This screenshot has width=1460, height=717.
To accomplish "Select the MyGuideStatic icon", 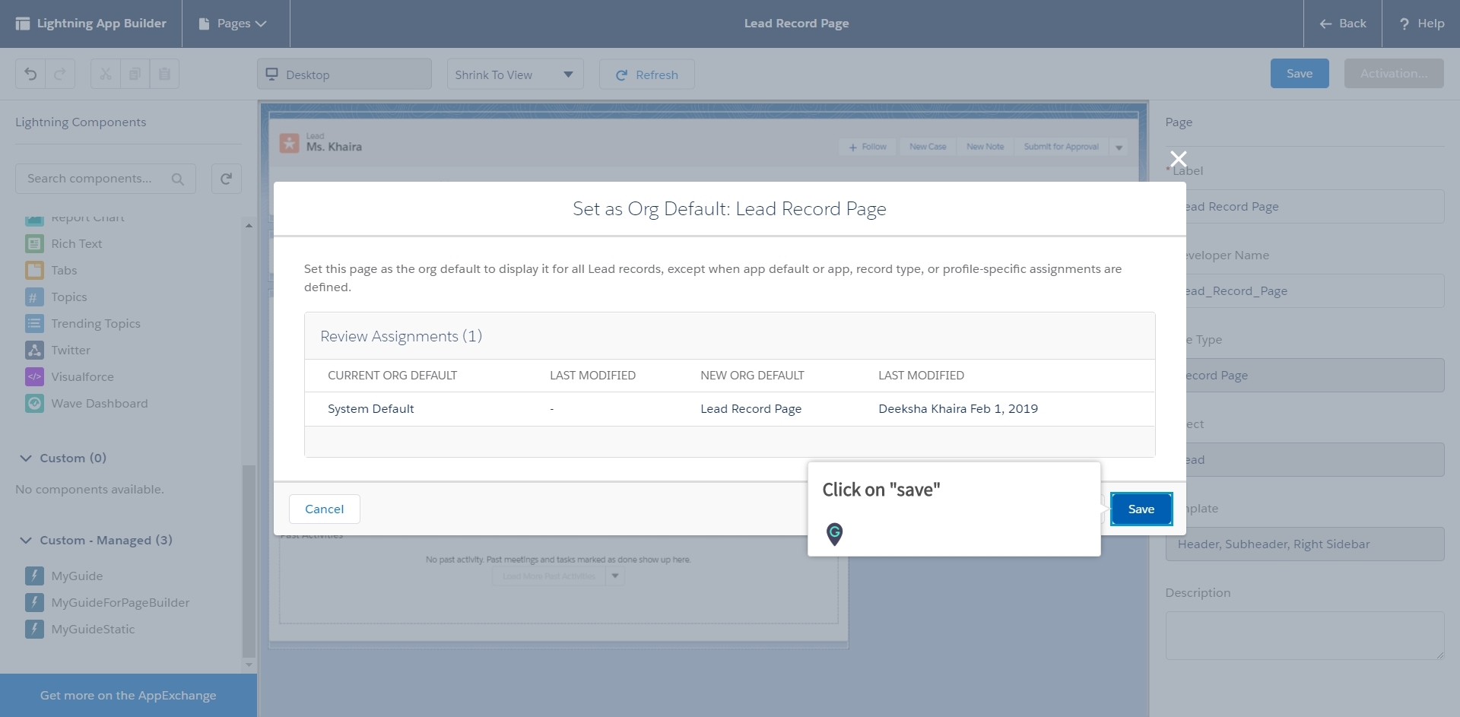I will point(34,629).
